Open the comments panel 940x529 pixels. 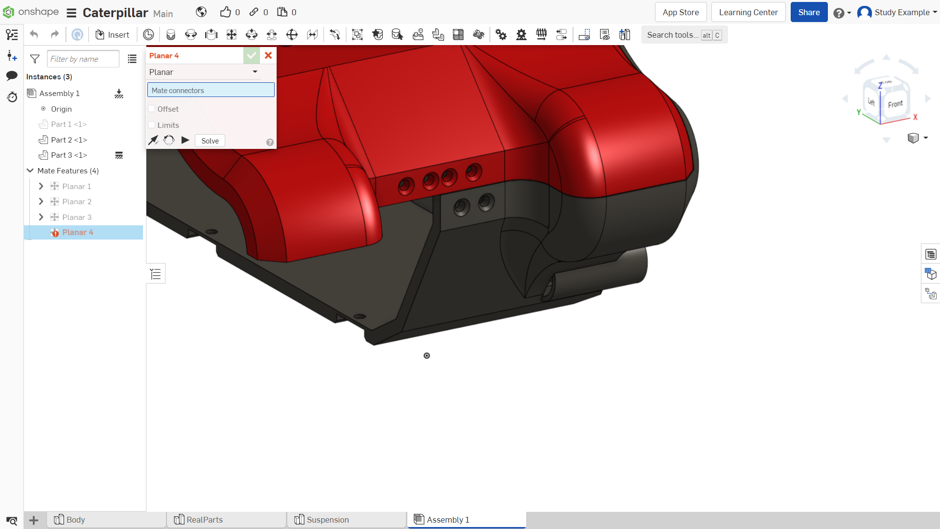[x=12, y=76]
